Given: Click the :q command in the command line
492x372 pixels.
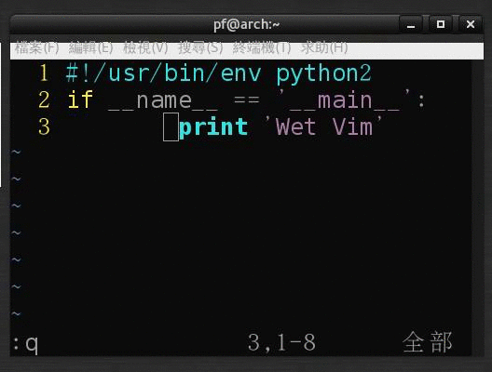Looking at the screenshot, I should (x=26, y=344).
